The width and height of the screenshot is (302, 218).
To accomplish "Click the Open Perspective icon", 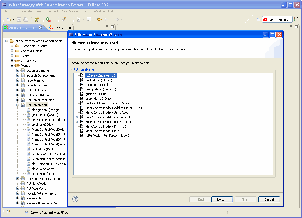I will click(x=259, y=19).
